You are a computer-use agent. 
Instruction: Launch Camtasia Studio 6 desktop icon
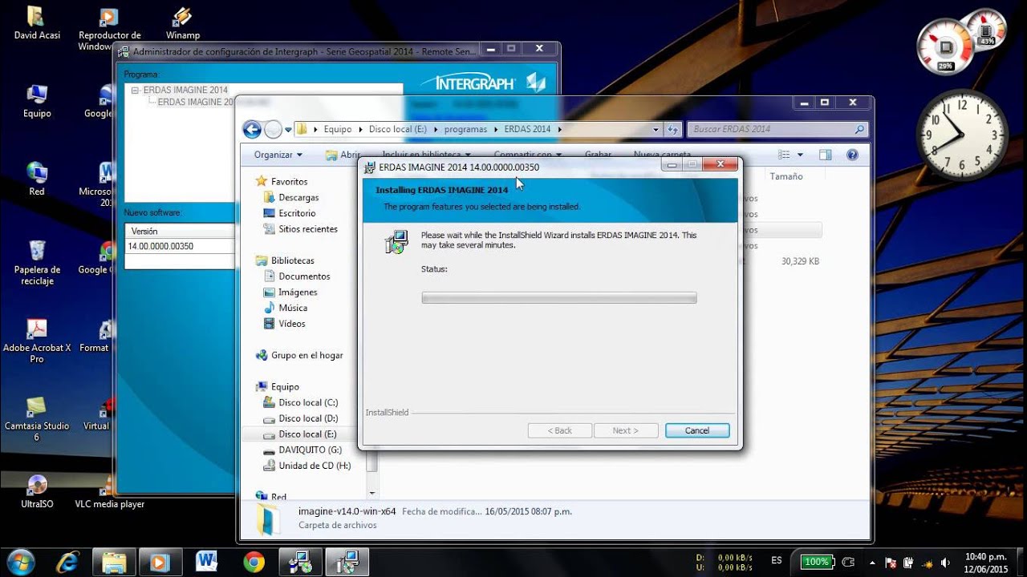37,418
